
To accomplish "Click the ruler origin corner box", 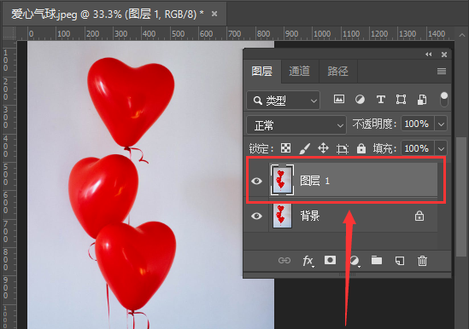I will 9,33.
